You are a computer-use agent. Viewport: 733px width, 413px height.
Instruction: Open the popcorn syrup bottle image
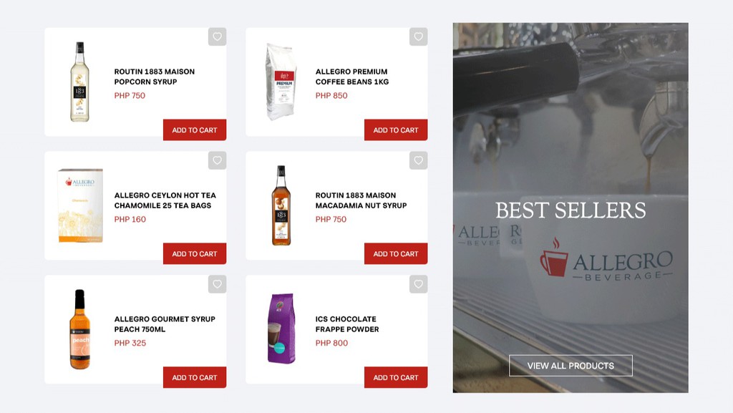[x=80, y=82]
